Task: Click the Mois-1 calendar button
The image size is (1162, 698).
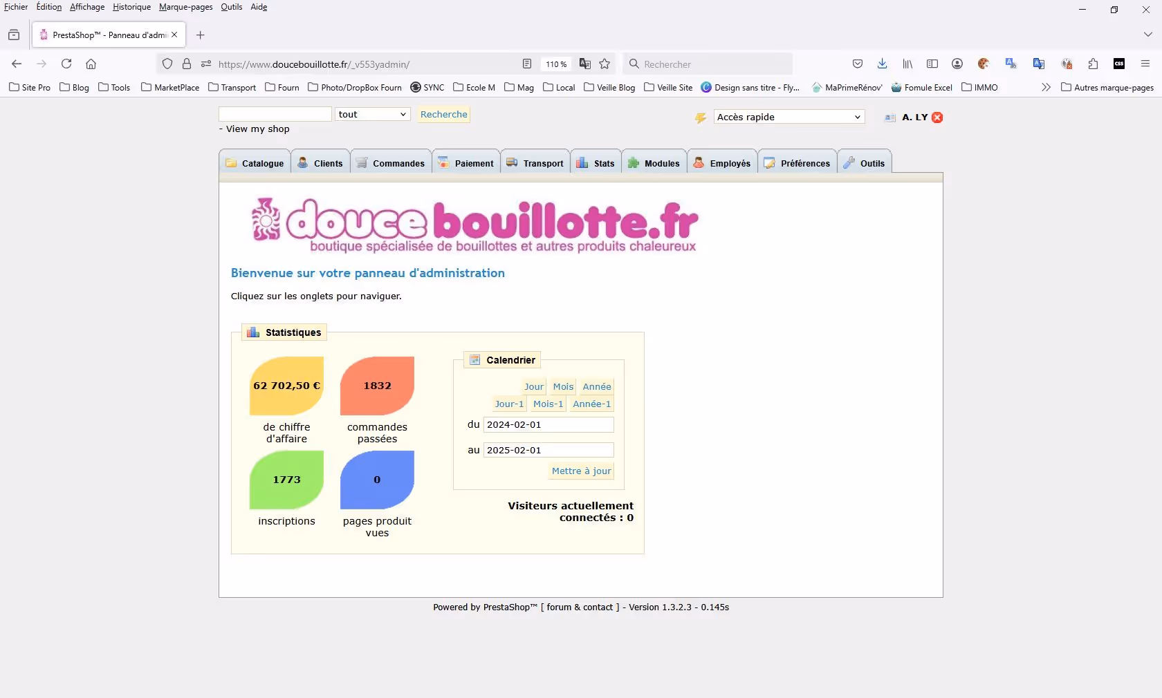Action: 548,404
